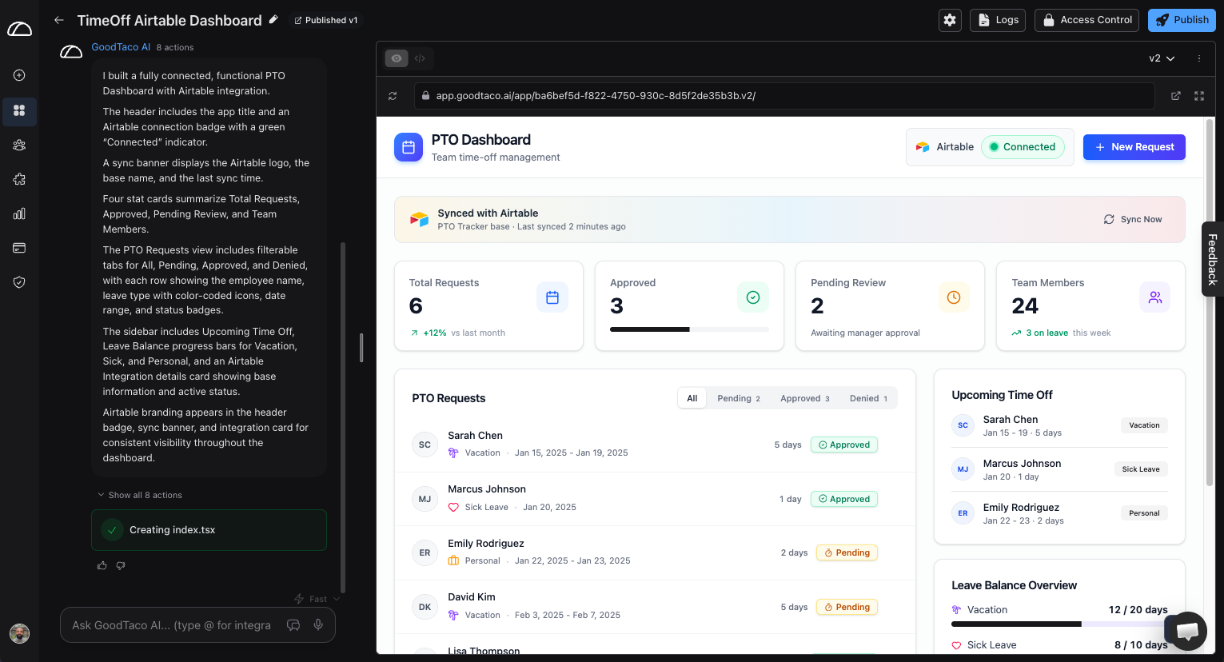1224x662 pixels.
Task: Open the apps grid in the sidebar
Action: pyautogui.click(x=19, y=110)
